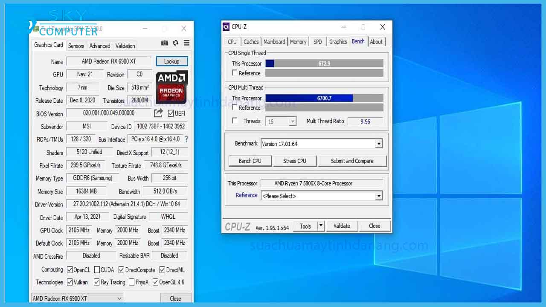Open the Mainboard tab

coord(274,42)
